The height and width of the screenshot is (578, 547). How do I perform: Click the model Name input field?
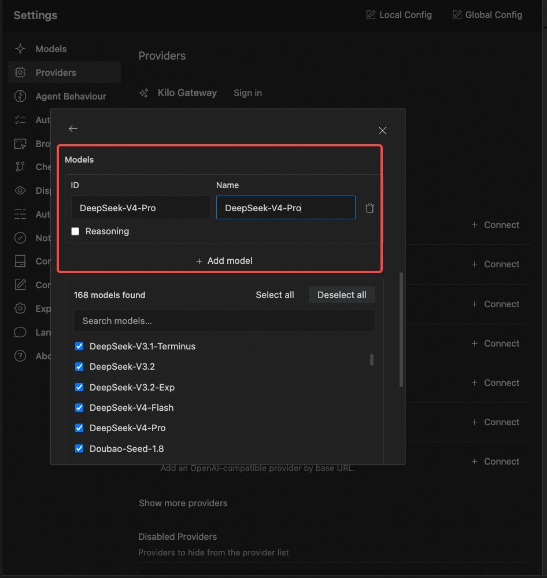pos(286,208)
